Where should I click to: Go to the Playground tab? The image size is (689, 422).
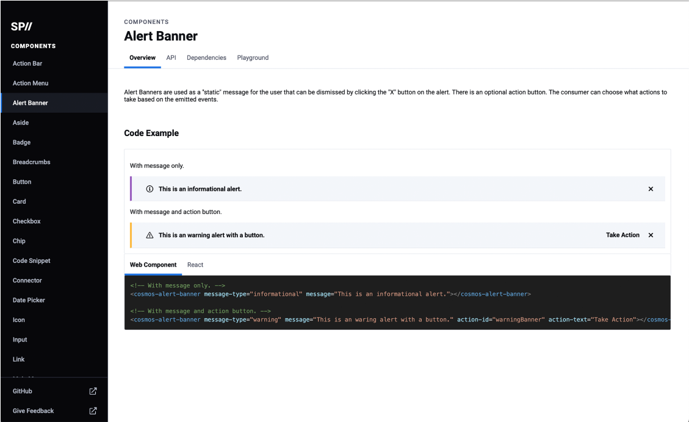[253, 58]
